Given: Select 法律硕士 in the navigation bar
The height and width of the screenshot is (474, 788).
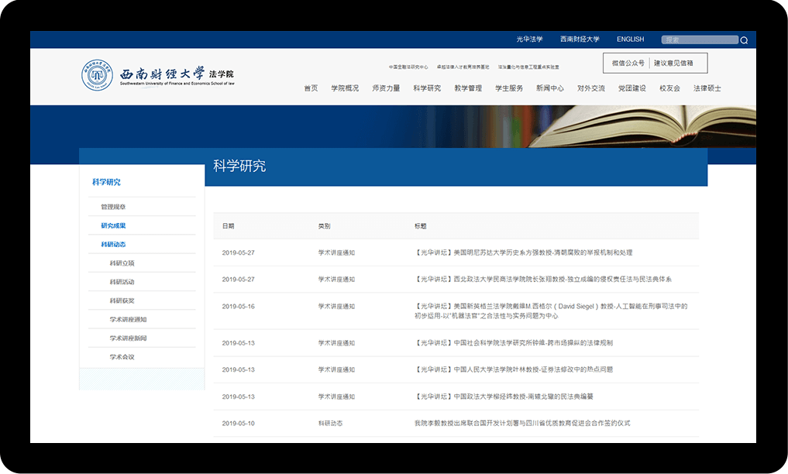Looking at the screenshot, I should (707, 88).
